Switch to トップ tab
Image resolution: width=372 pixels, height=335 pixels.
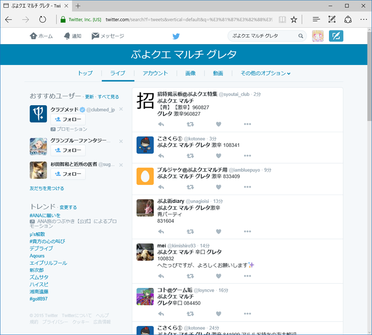85,73
